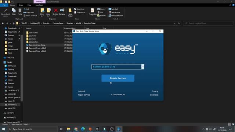Click Select all in the ribbon

[113, 9]
